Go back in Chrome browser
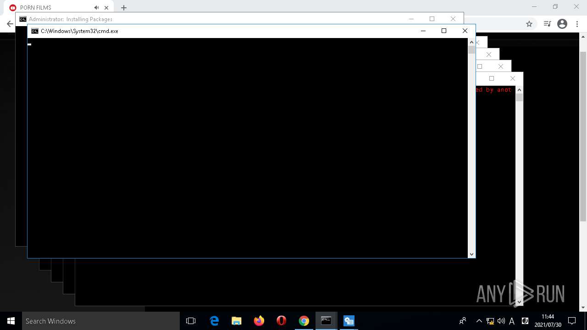The height and width of the screenshot is (330, 587). click(10, 24)
